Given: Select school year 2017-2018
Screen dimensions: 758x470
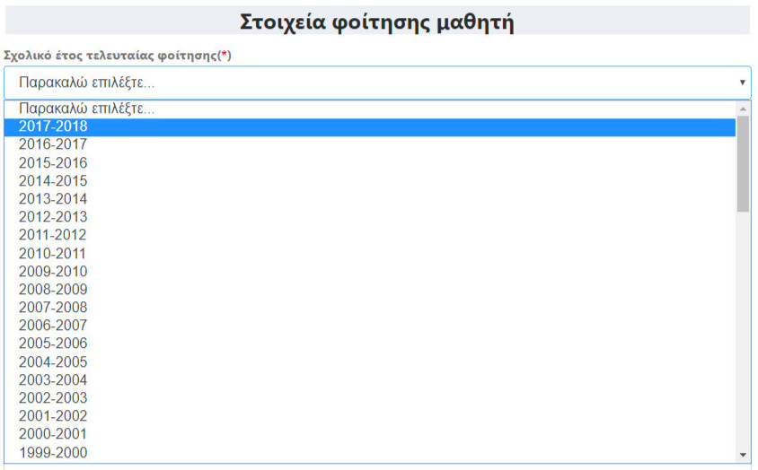Looking at the screenshot, I should click(x=53, y=126).
